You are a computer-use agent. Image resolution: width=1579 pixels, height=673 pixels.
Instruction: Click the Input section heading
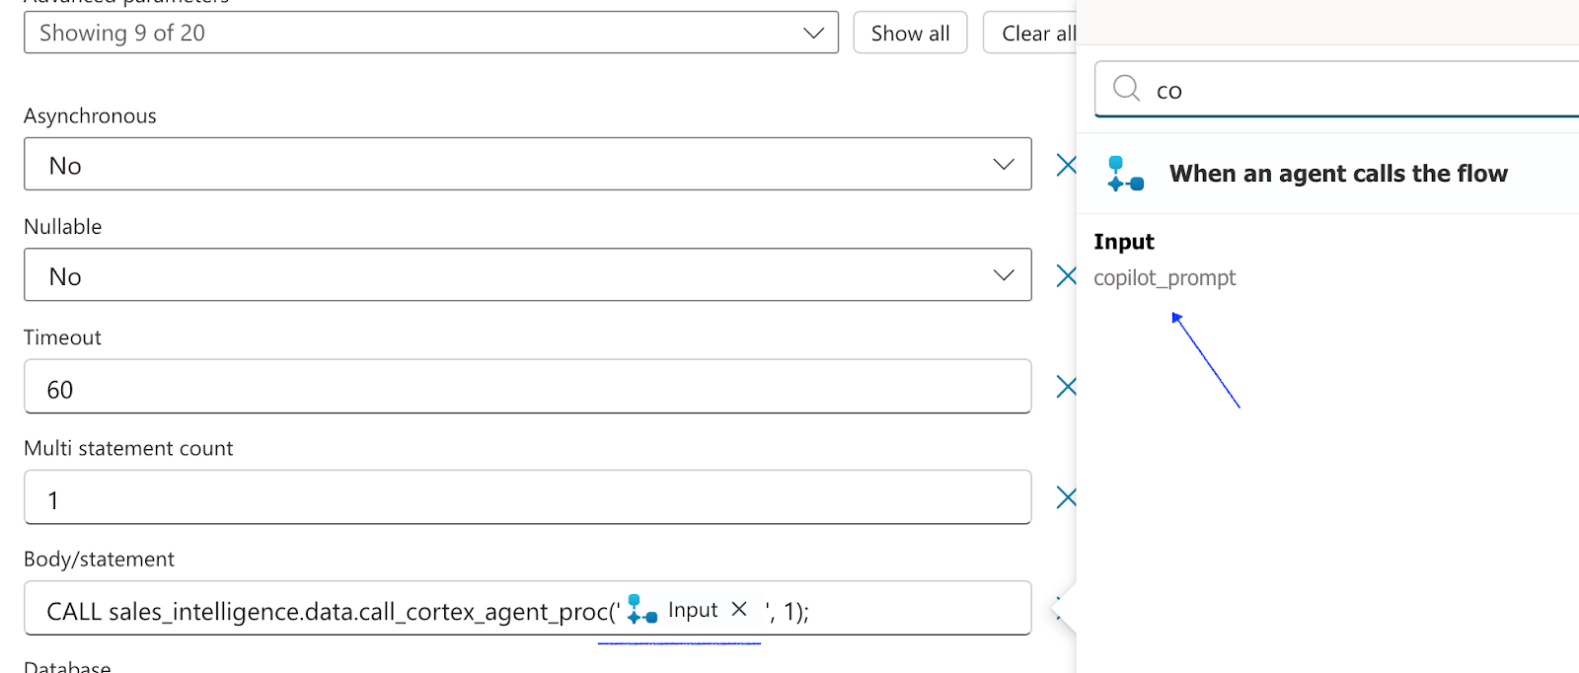(1124, 242)
